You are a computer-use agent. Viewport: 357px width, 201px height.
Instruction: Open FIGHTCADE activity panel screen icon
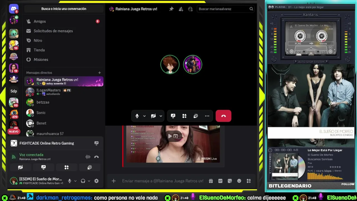pos(97,143)
